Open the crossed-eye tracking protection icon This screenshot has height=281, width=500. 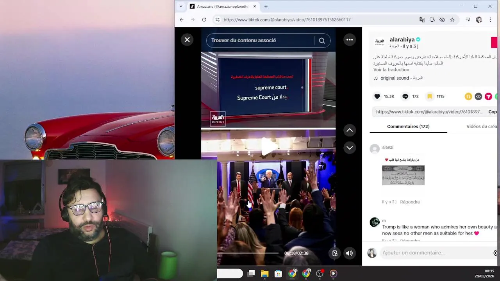pyautogui.click(x=442, y=20)
